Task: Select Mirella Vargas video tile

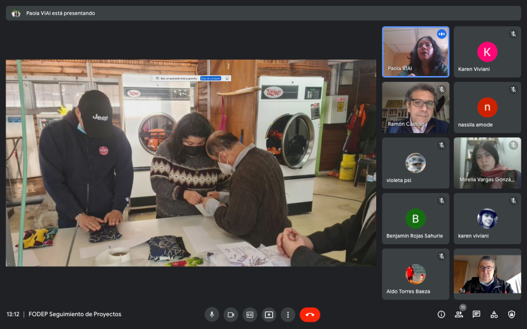Action: [487, 163]
